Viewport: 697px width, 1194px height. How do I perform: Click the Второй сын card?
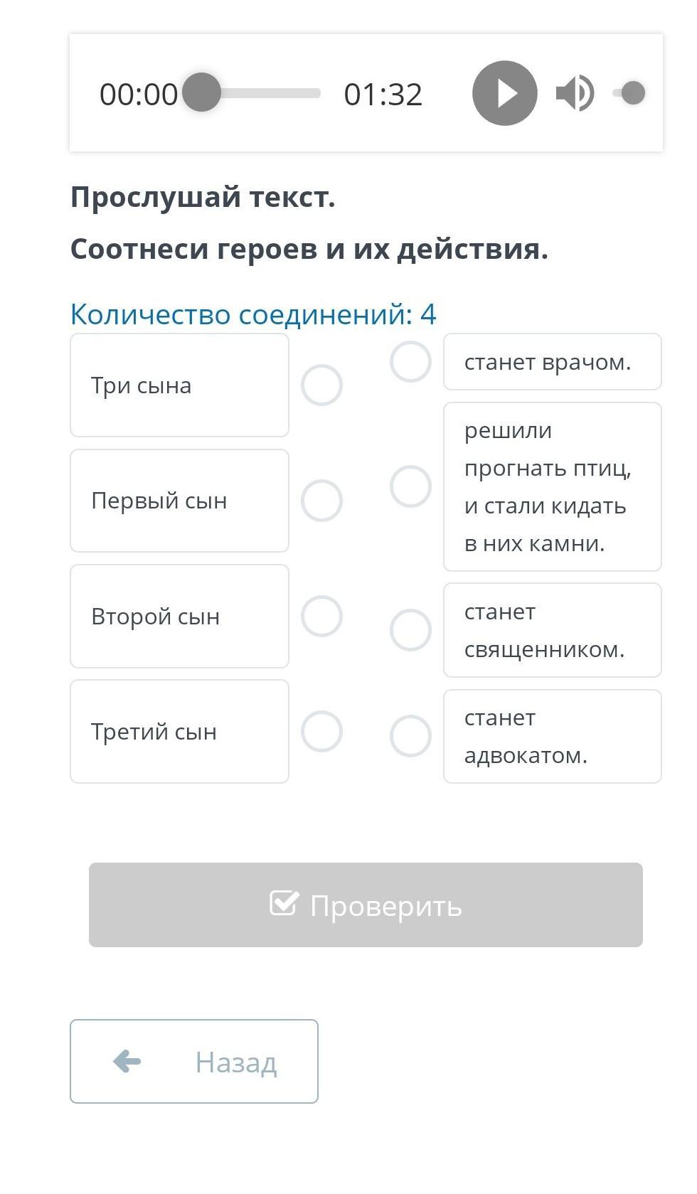point(179,616)
